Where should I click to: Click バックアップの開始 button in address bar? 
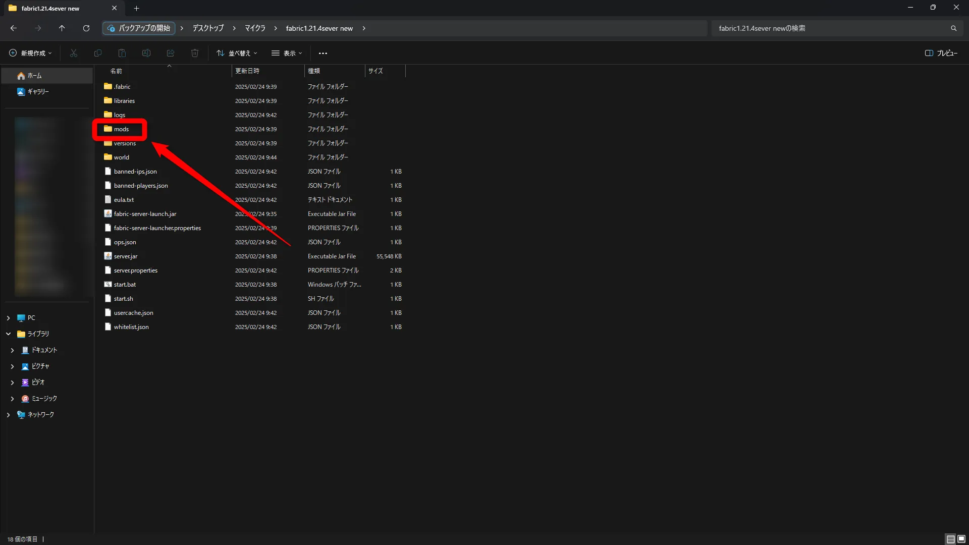[139, 28]
